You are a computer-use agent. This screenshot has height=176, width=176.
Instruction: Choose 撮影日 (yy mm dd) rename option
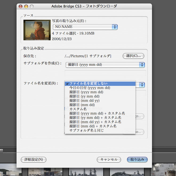pos(100,96)
